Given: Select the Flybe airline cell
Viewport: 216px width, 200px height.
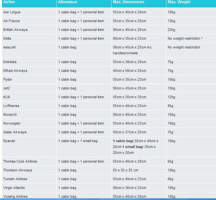Looking at the screenshot, I should pos(29,79).
